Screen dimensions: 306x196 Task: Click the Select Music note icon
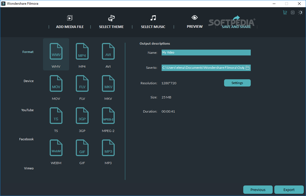point(153,18)
